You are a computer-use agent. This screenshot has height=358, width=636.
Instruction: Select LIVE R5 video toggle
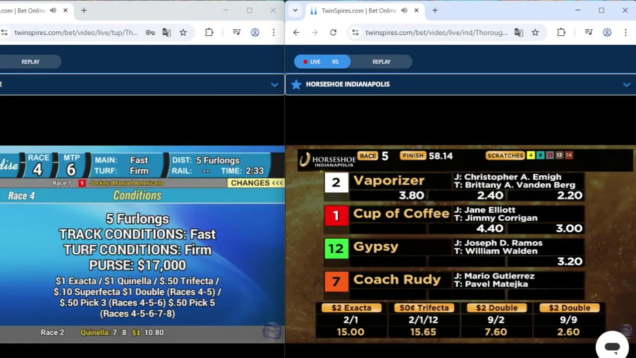click(322, 62)
